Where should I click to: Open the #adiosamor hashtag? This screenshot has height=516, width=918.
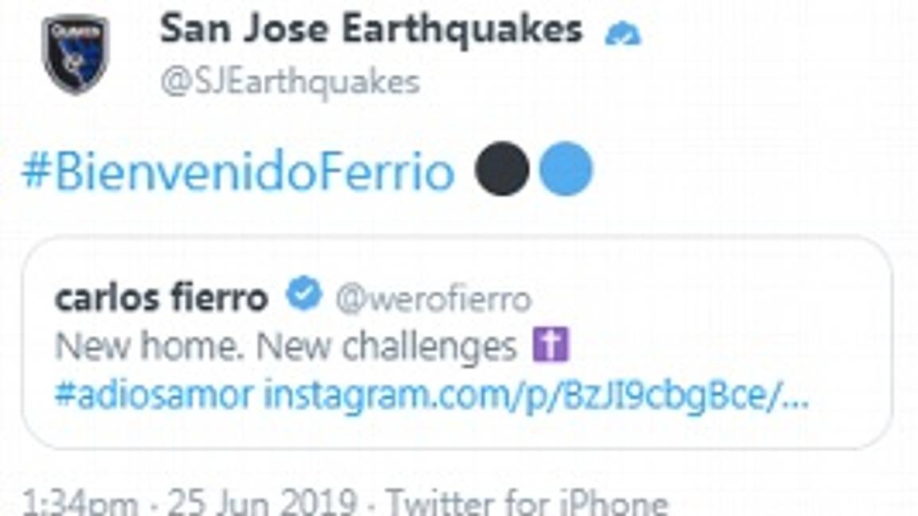point(151,392)
